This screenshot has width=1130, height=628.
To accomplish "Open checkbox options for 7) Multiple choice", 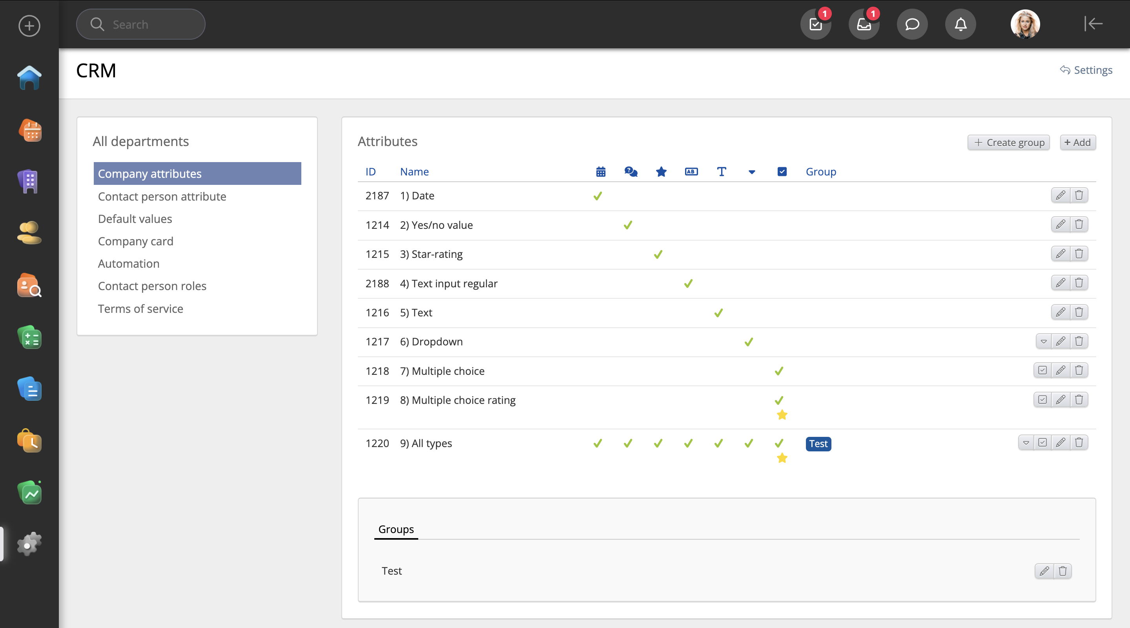I will (x=1042, y=371).
